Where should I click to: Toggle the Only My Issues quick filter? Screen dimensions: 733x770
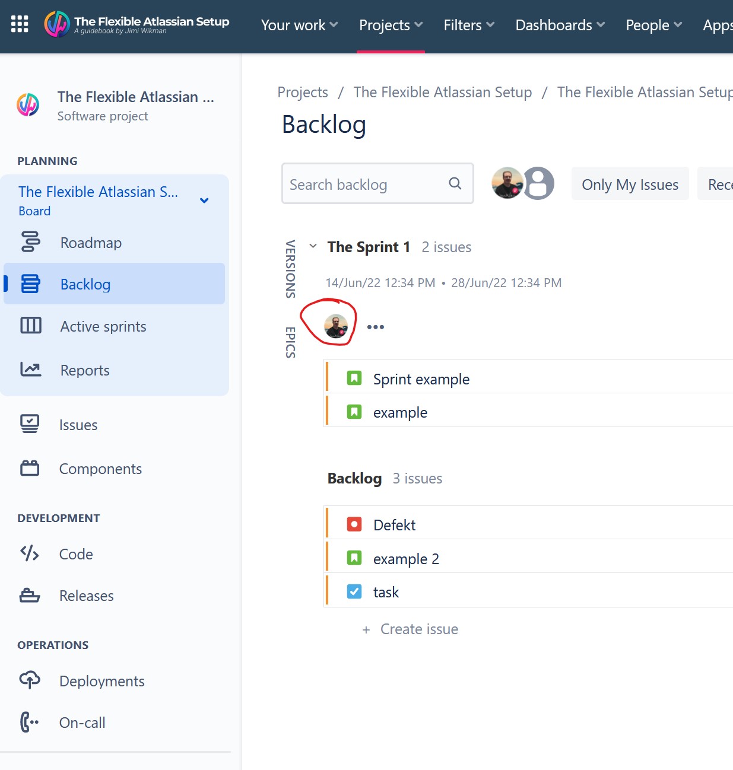click(x=630, y=184)
